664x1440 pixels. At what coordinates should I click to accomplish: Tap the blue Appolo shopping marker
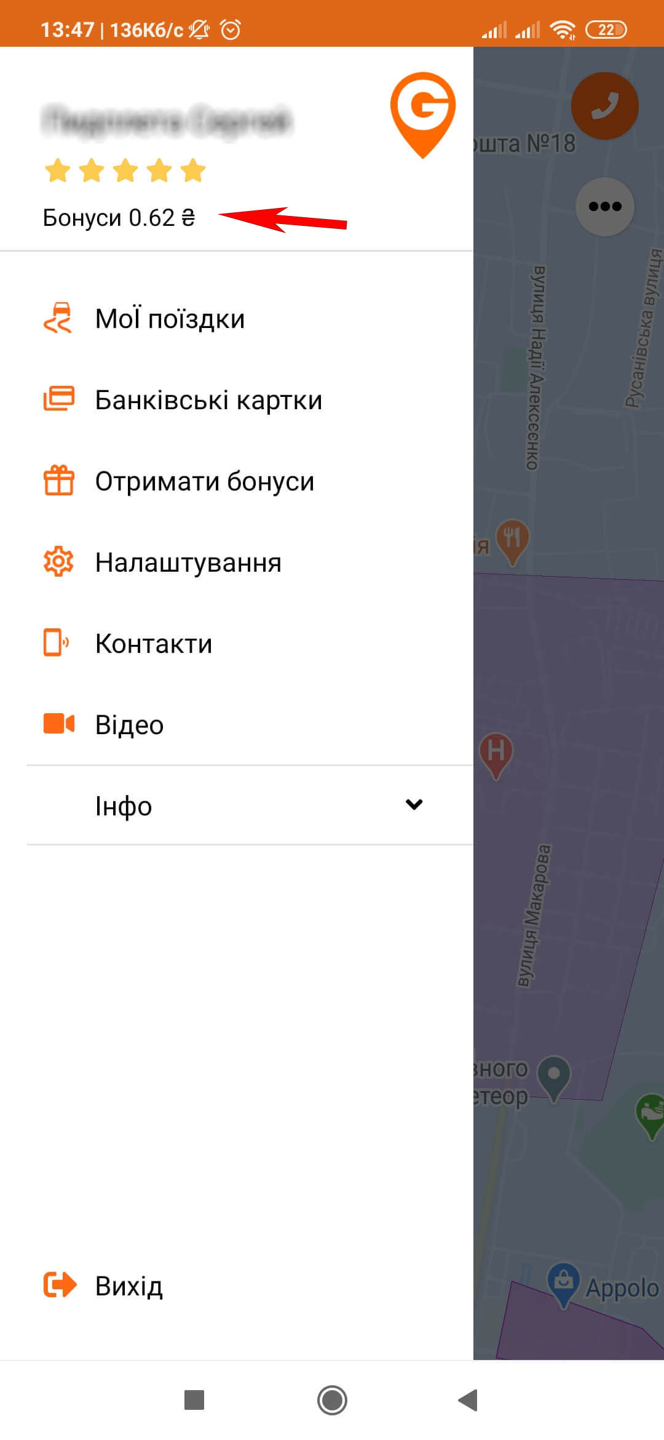[564, 1285]
